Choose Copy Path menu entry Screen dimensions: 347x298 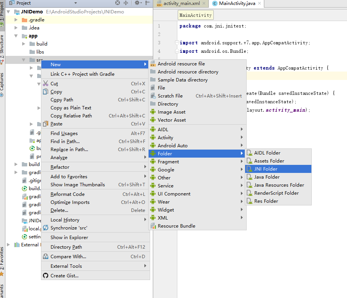95,100
